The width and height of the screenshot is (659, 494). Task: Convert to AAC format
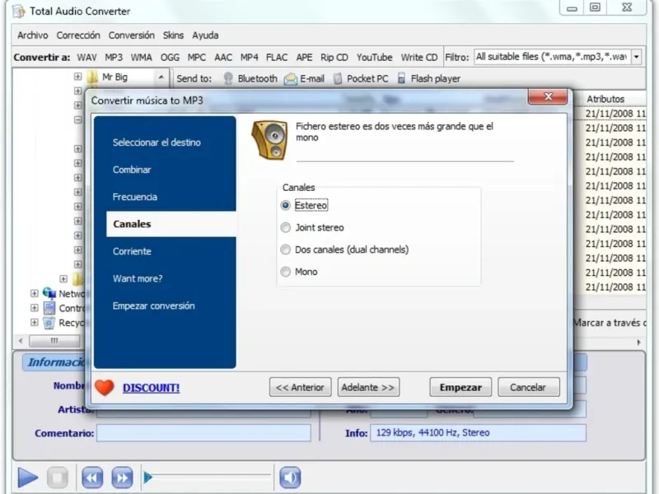pyautogui.click(x=223, y=58)
